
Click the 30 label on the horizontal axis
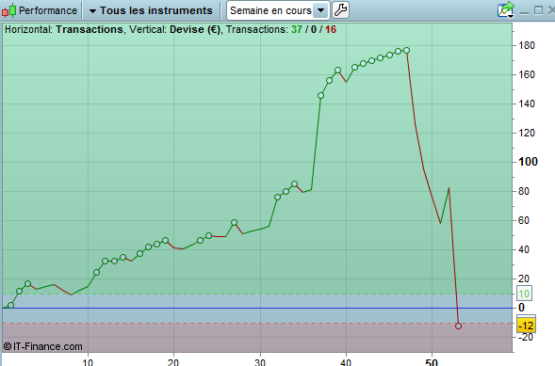tap(260, 362)
